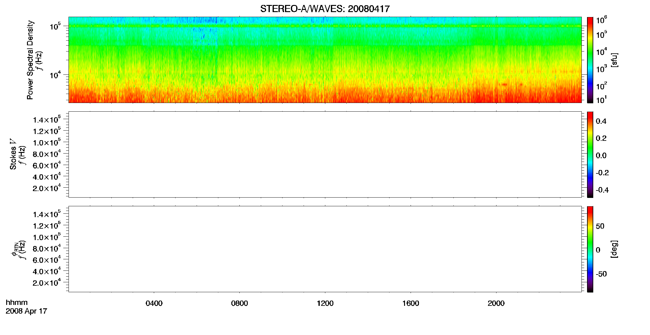Click the 2000 time tick label
Viewport: 650px width, 335px height.
[x=496, y=303]
